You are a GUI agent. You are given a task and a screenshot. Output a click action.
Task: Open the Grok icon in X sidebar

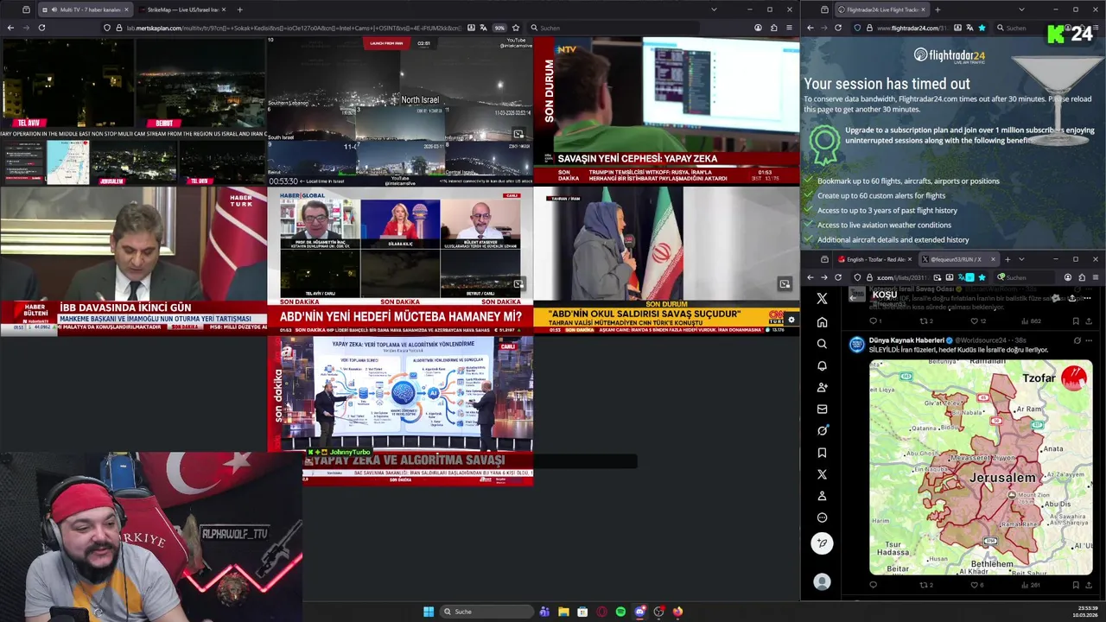tap(822, 430)
